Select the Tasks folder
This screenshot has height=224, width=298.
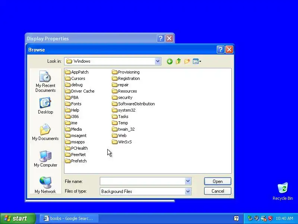coord(120,116)
